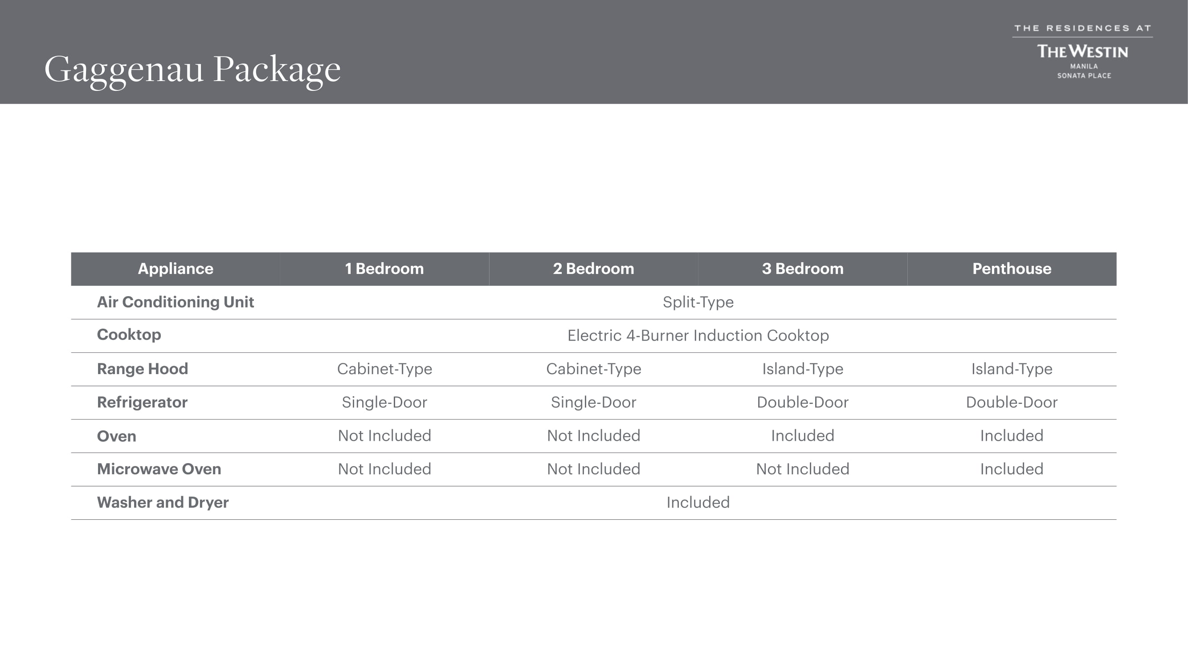Select the Washer and Dryer row label

point(162,502)
